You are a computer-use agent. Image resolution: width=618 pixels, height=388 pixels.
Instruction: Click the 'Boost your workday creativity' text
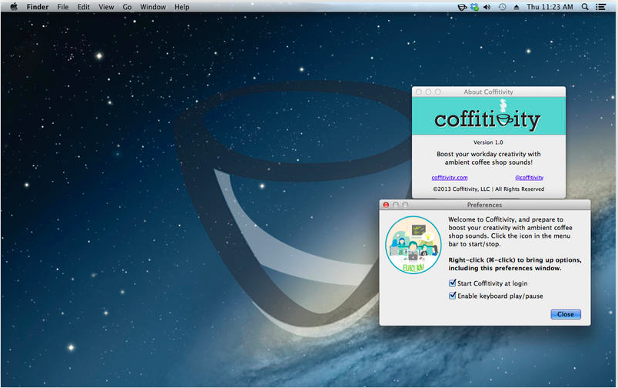(x=488, y=158)
